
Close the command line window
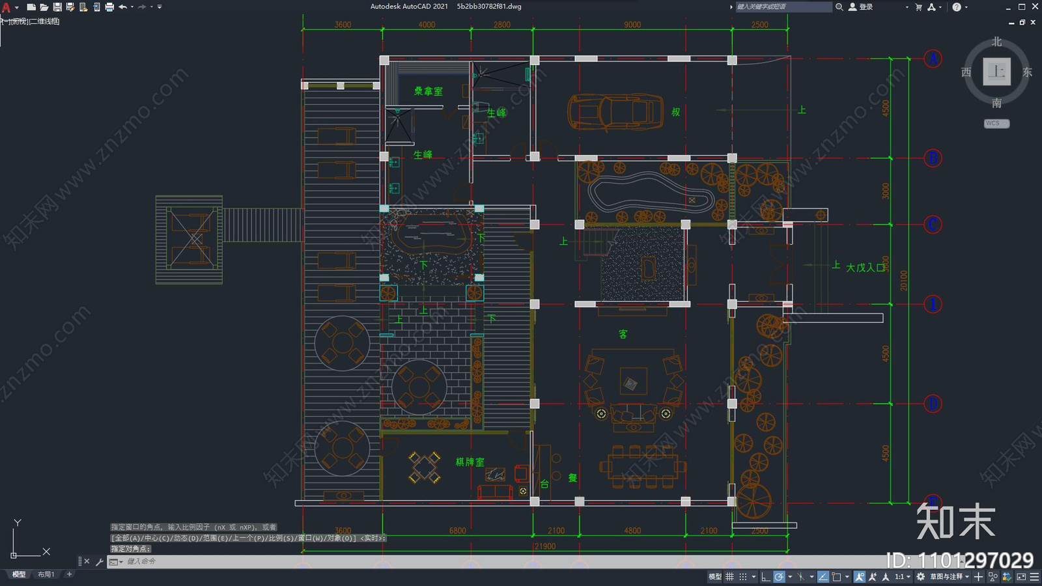pyautogui.click(x=87, y=561)
